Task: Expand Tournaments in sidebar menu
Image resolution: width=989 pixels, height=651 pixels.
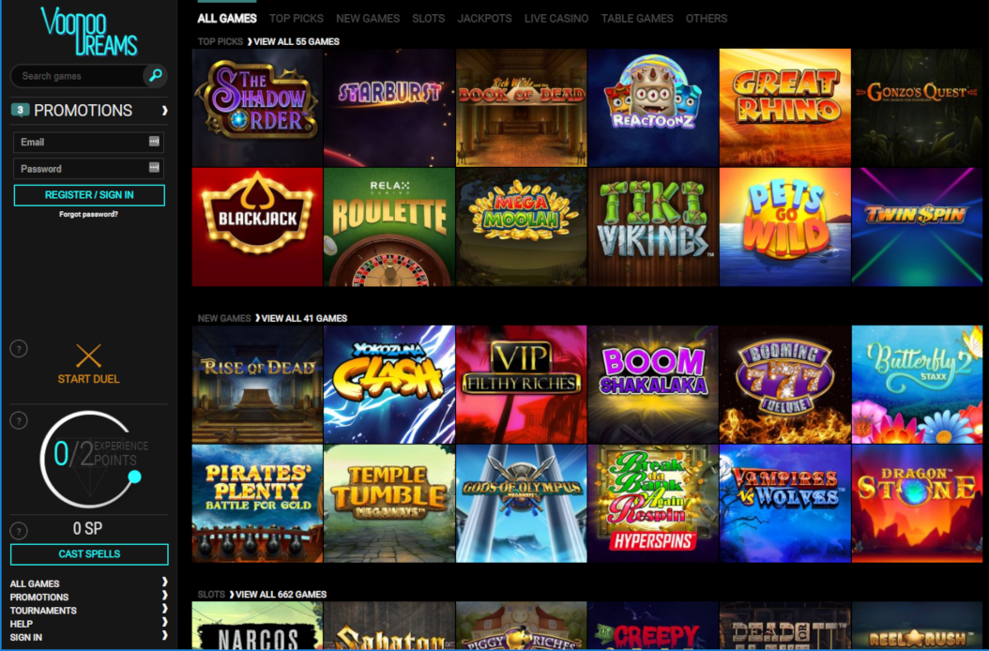Action: coord(164,609)
